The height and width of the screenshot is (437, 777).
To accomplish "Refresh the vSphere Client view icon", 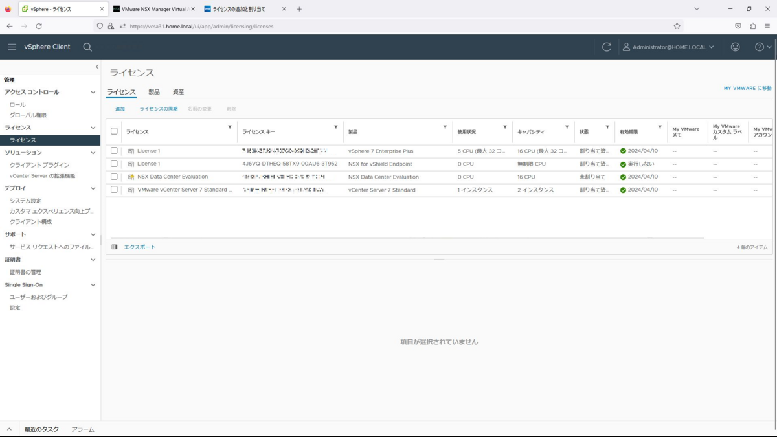I will coord(607,47).
